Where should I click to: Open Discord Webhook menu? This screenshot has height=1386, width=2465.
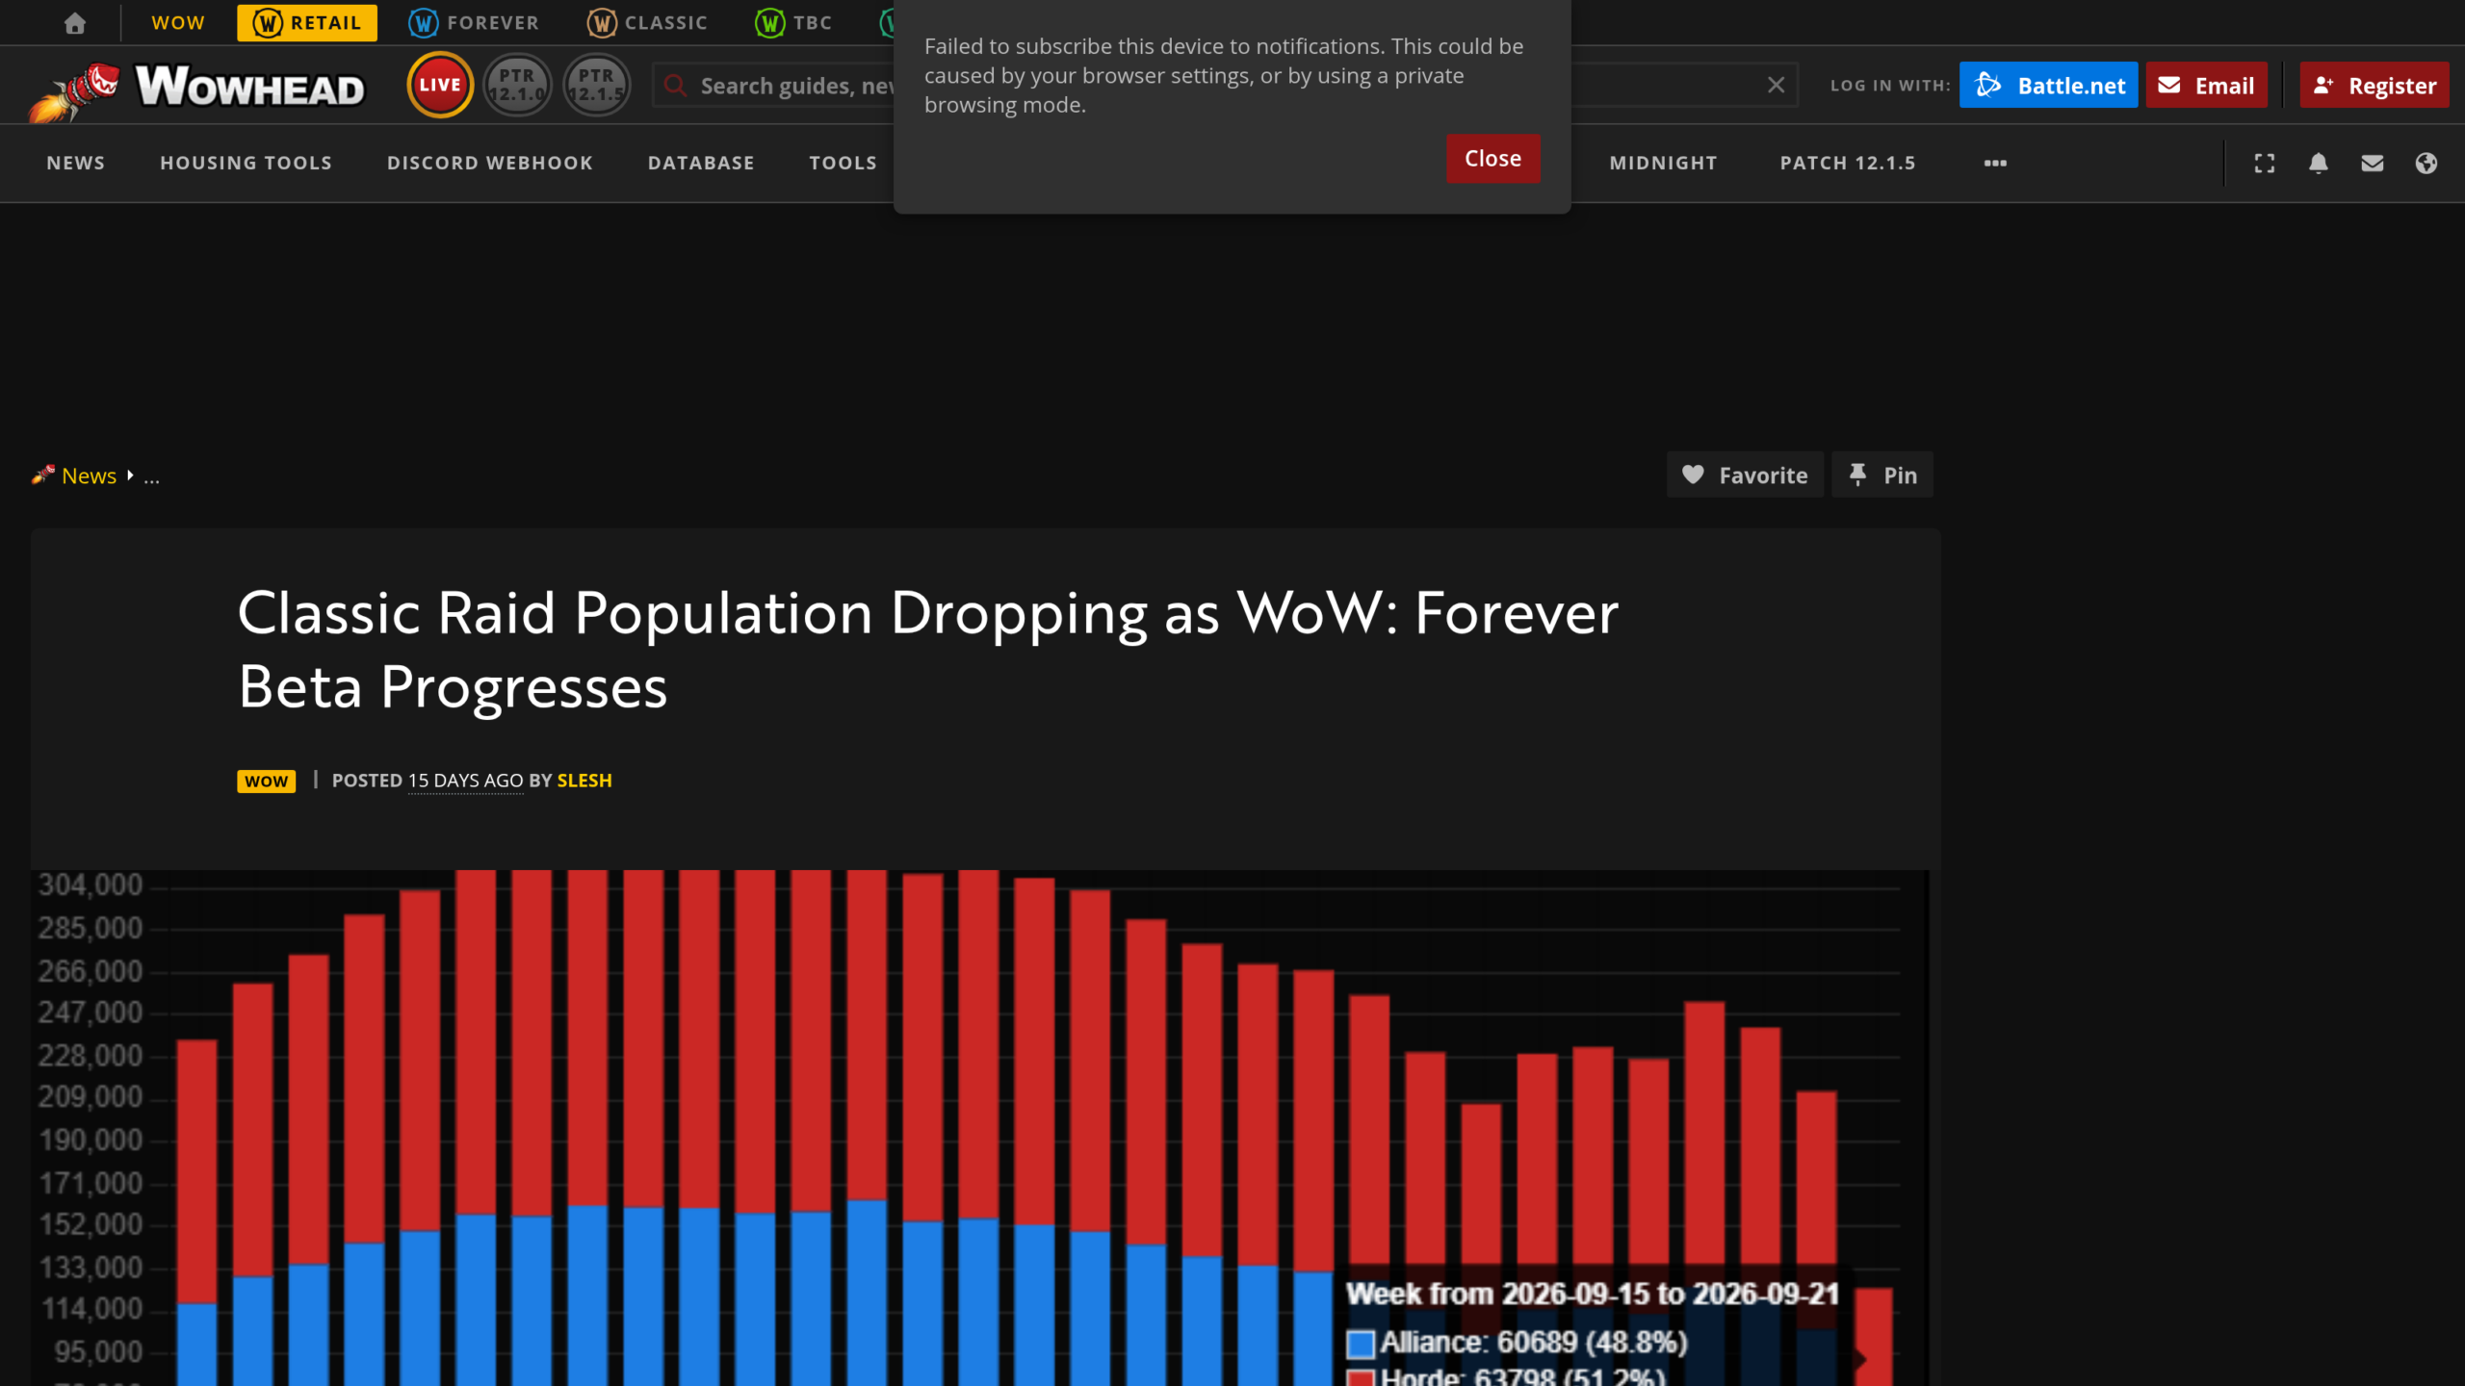490,163
